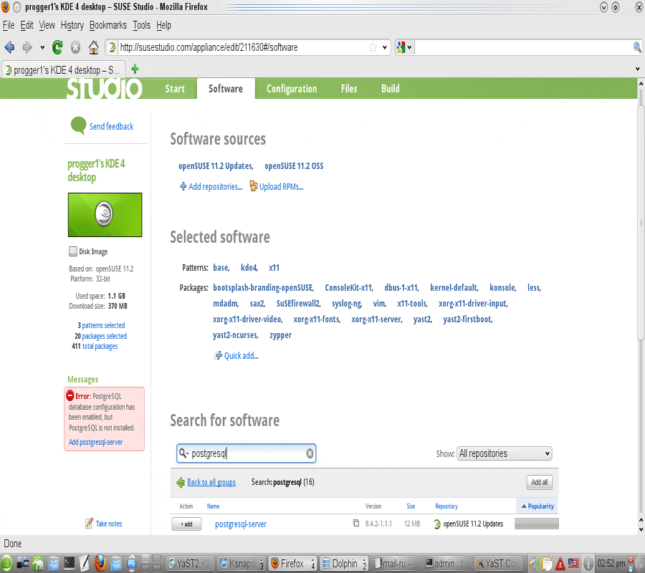Go back with the browser back arrow
The height and width of the screenshot is (573, 645).
click(9, 48)
